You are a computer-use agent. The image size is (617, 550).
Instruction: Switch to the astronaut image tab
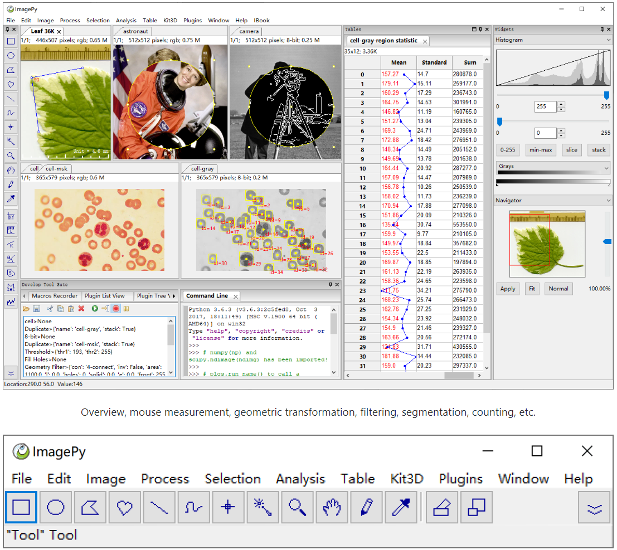[x=135, y=31]
